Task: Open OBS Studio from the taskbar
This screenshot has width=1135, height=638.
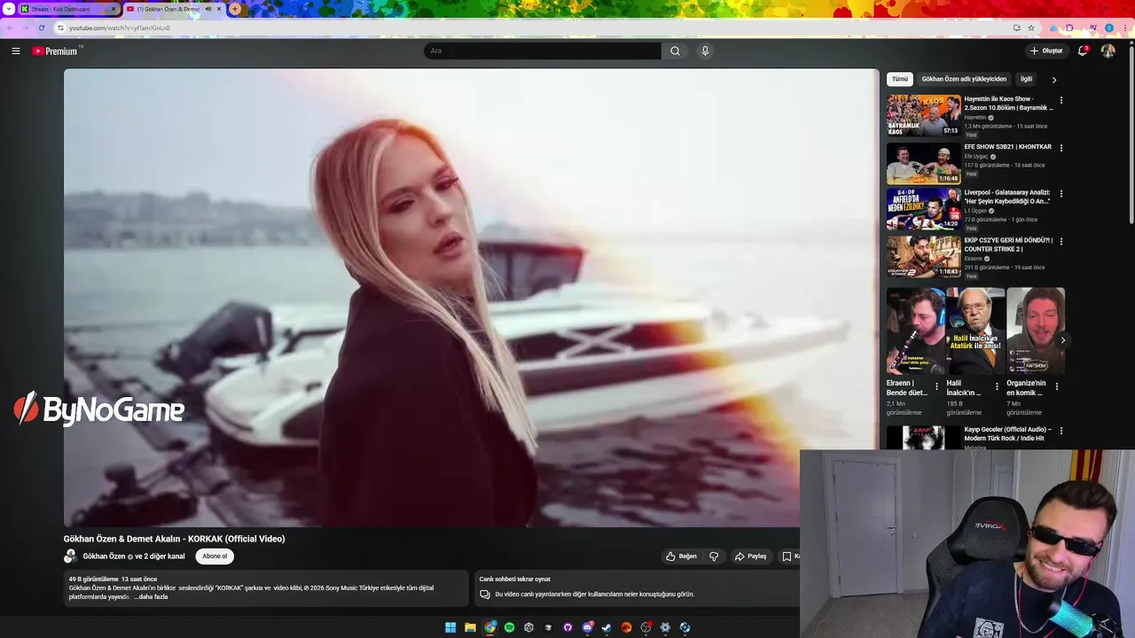Action: 646,627
